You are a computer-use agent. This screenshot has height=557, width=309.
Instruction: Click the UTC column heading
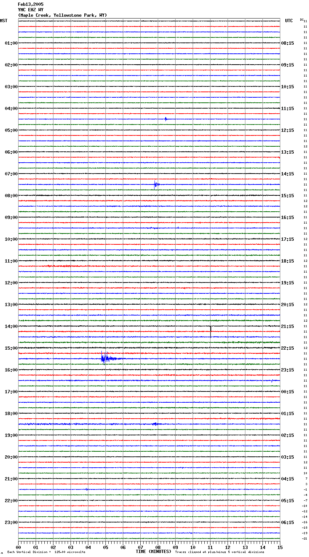pos(289,21)
